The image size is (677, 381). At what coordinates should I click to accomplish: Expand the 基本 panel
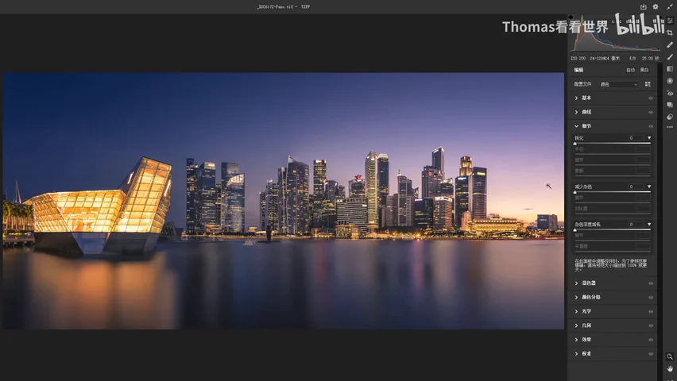pyautogui.click(x=576, y=98)
